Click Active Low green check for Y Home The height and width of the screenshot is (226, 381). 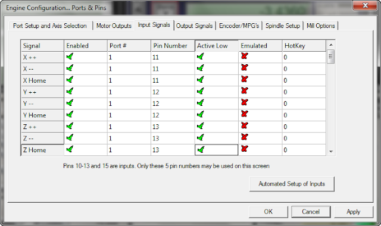201,115
